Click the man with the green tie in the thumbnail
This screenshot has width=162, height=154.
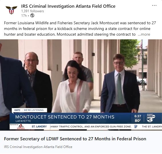click(120, 83)
